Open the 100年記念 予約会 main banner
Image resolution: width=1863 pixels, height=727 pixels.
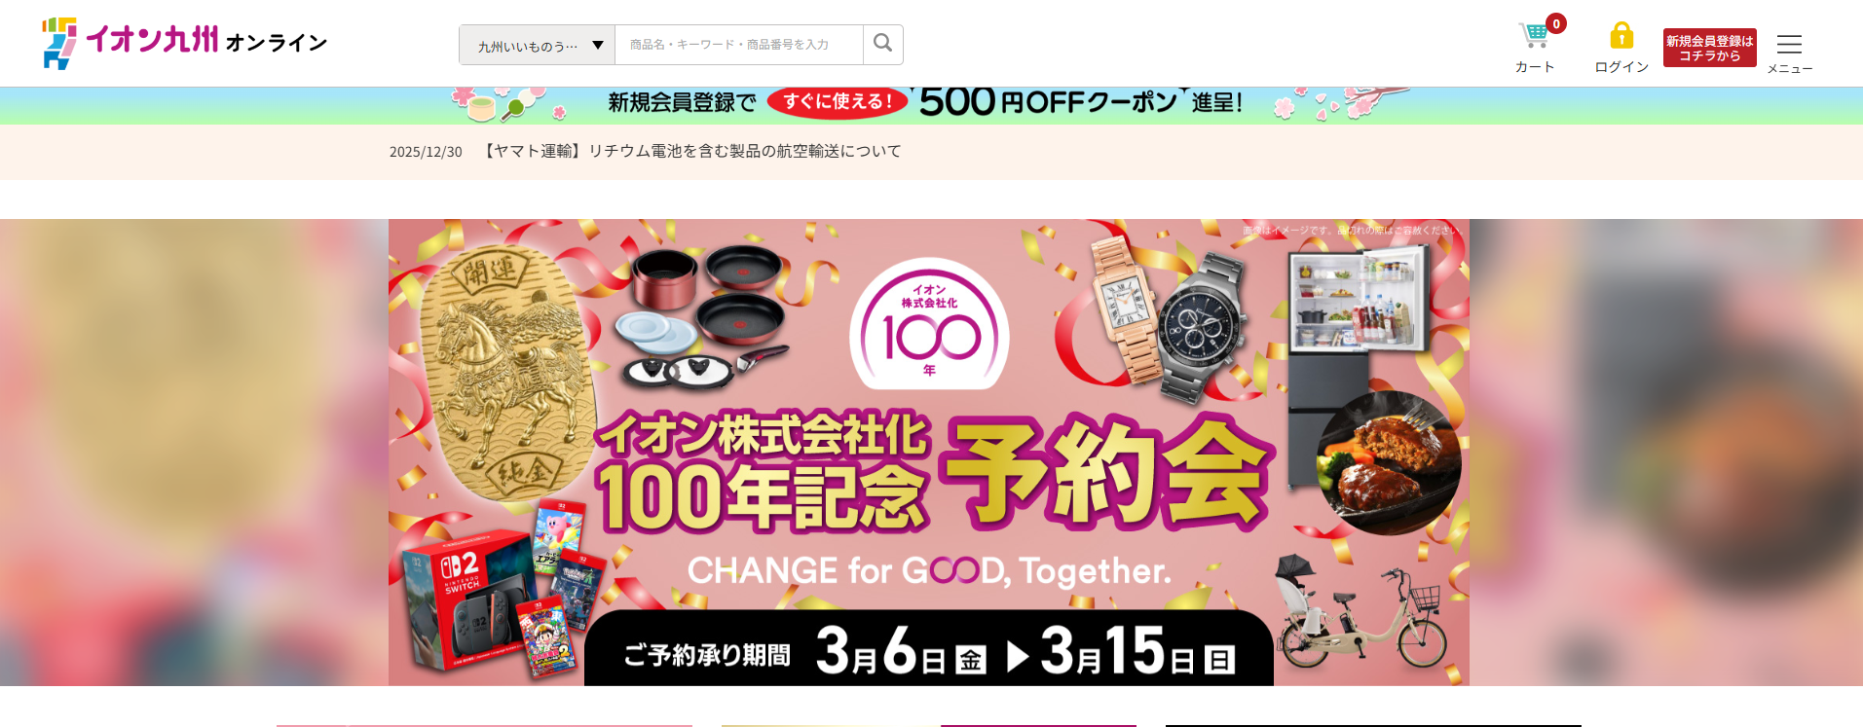(929, 453)
